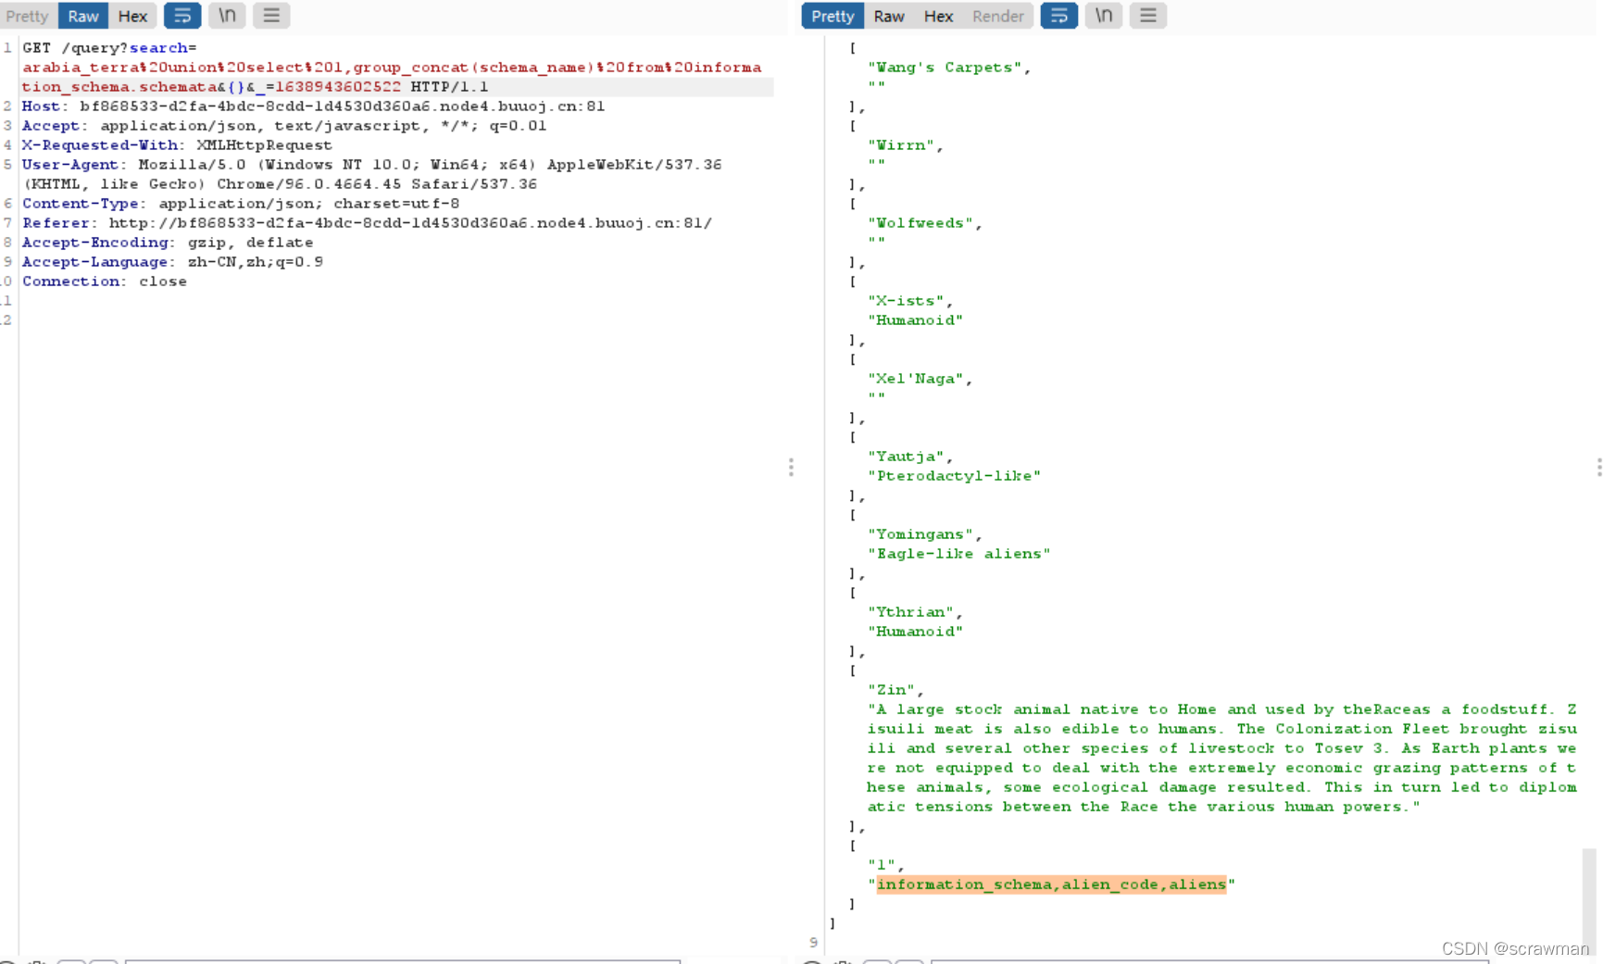Open the request Hex tab

click(x=132, y=16)
